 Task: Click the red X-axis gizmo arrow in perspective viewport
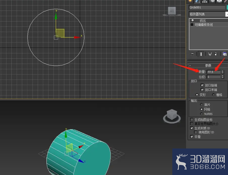point(81,147)
